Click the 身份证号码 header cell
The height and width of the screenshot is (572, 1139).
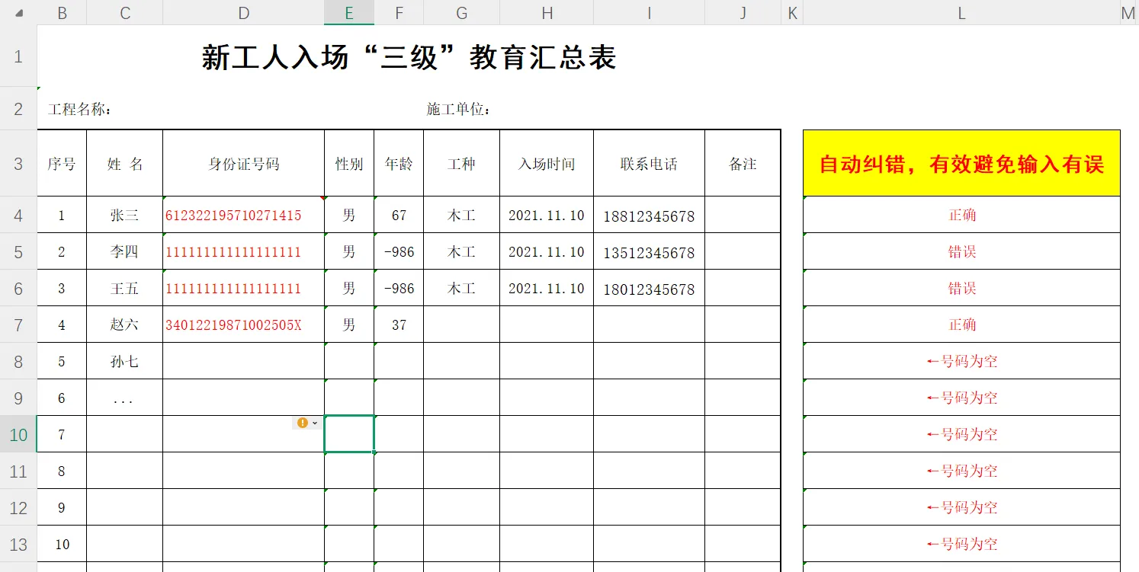pos(244,164)
